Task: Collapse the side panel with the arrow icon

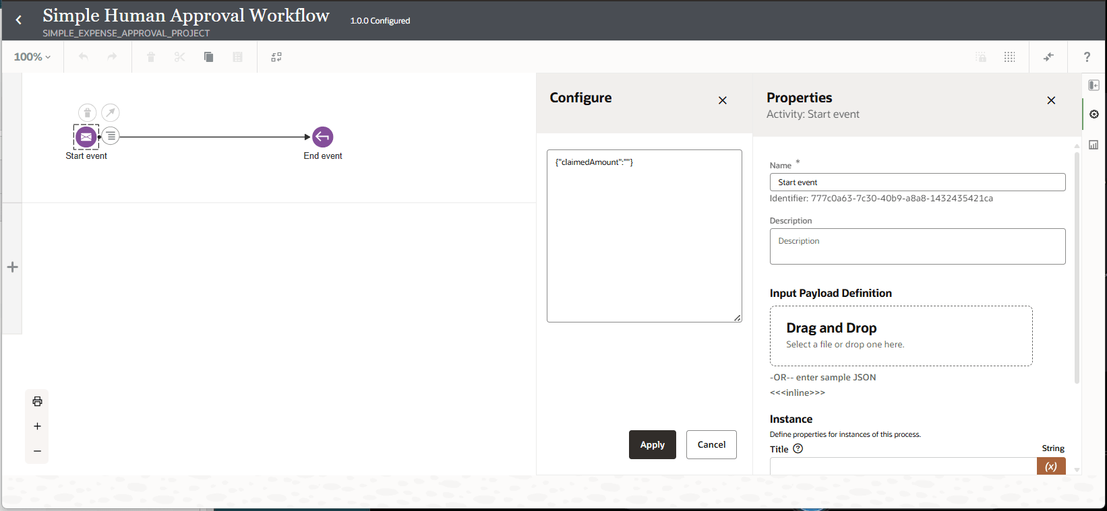Action: click(x=1094, y=86)
